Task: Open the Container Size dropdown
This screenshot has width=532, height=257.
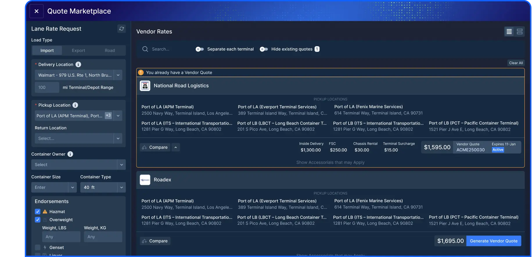Action: click(x=54, y=187)
